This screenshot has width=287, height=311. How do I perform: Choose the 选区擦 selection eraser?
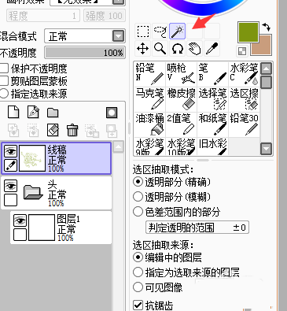244,99
